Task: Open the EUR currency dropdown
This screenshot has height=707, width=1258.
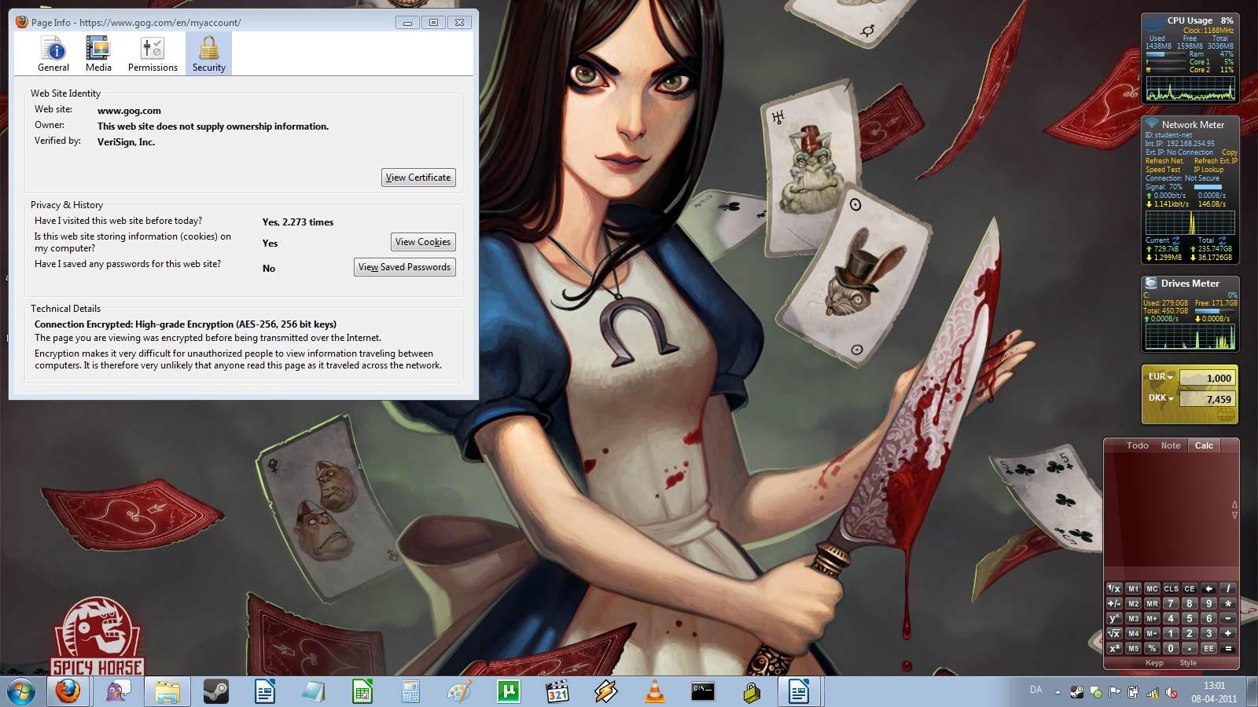Action: 1161,377
